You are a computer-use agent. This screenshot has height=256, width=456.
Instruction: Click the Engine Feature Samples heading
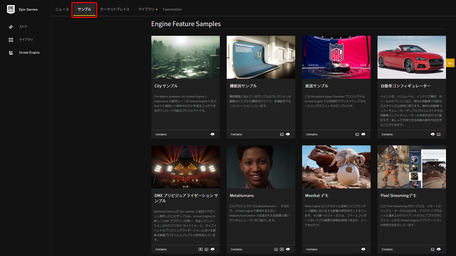point(186,24)
